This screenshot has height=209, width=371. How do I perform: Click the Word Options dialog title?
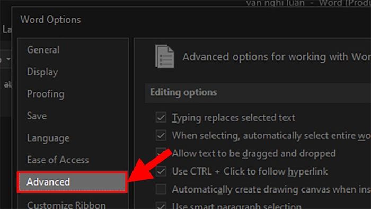point(50,20)
